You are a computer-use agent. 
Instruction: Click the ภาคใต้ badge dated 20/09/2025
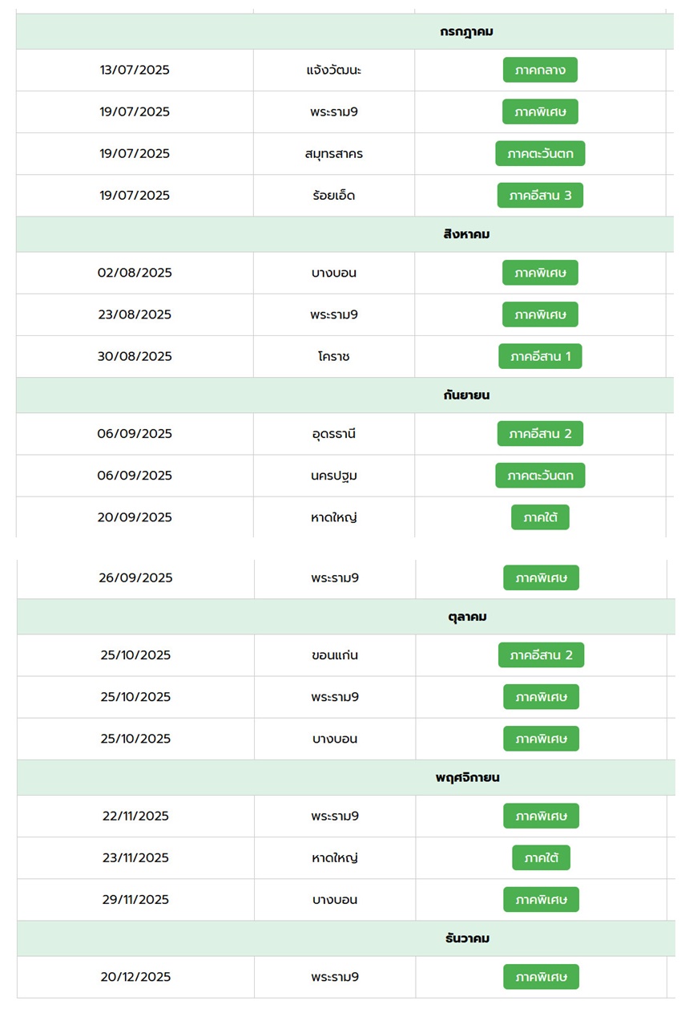540,517
